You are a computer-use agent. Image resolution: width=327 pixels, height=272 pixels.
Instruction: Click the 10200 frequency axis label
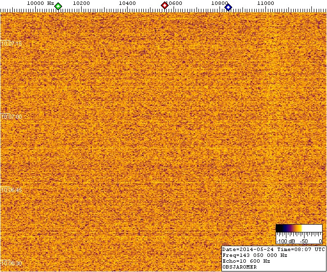[81, 3]
